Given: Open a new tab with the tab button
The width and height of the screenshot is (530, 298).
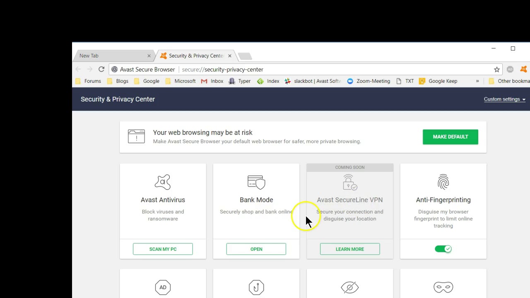Looking at the screenshot, I should tap(245, 56).
